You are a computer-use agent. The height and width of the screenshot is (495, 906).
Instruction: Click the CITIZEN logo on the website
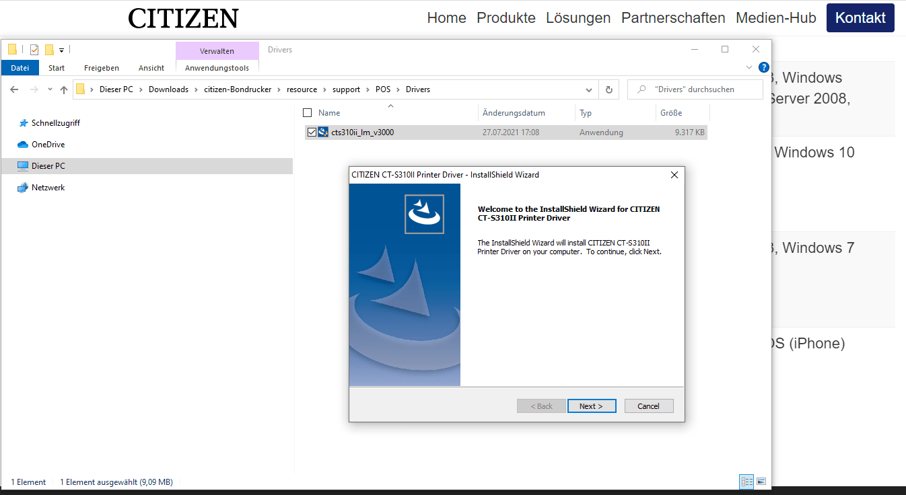tap(183, 18)
